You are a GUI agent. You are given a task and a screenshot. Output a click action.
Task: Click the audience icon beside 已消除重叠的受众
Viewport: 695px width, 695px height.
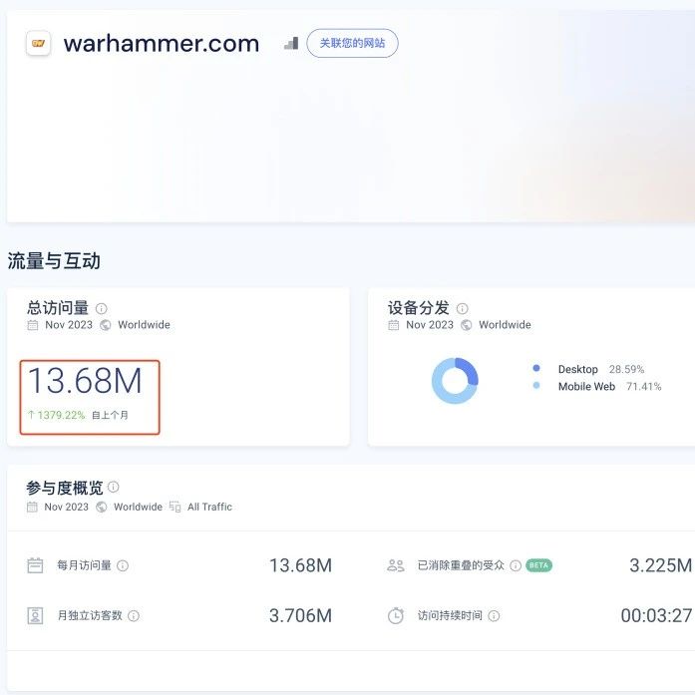click(396, 565)
